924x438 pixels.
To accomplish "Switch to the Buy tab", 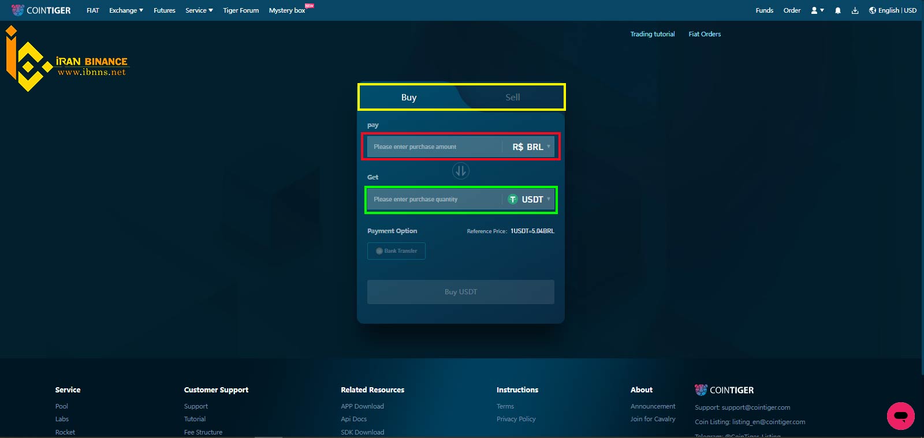I will [x=409, y=98].
